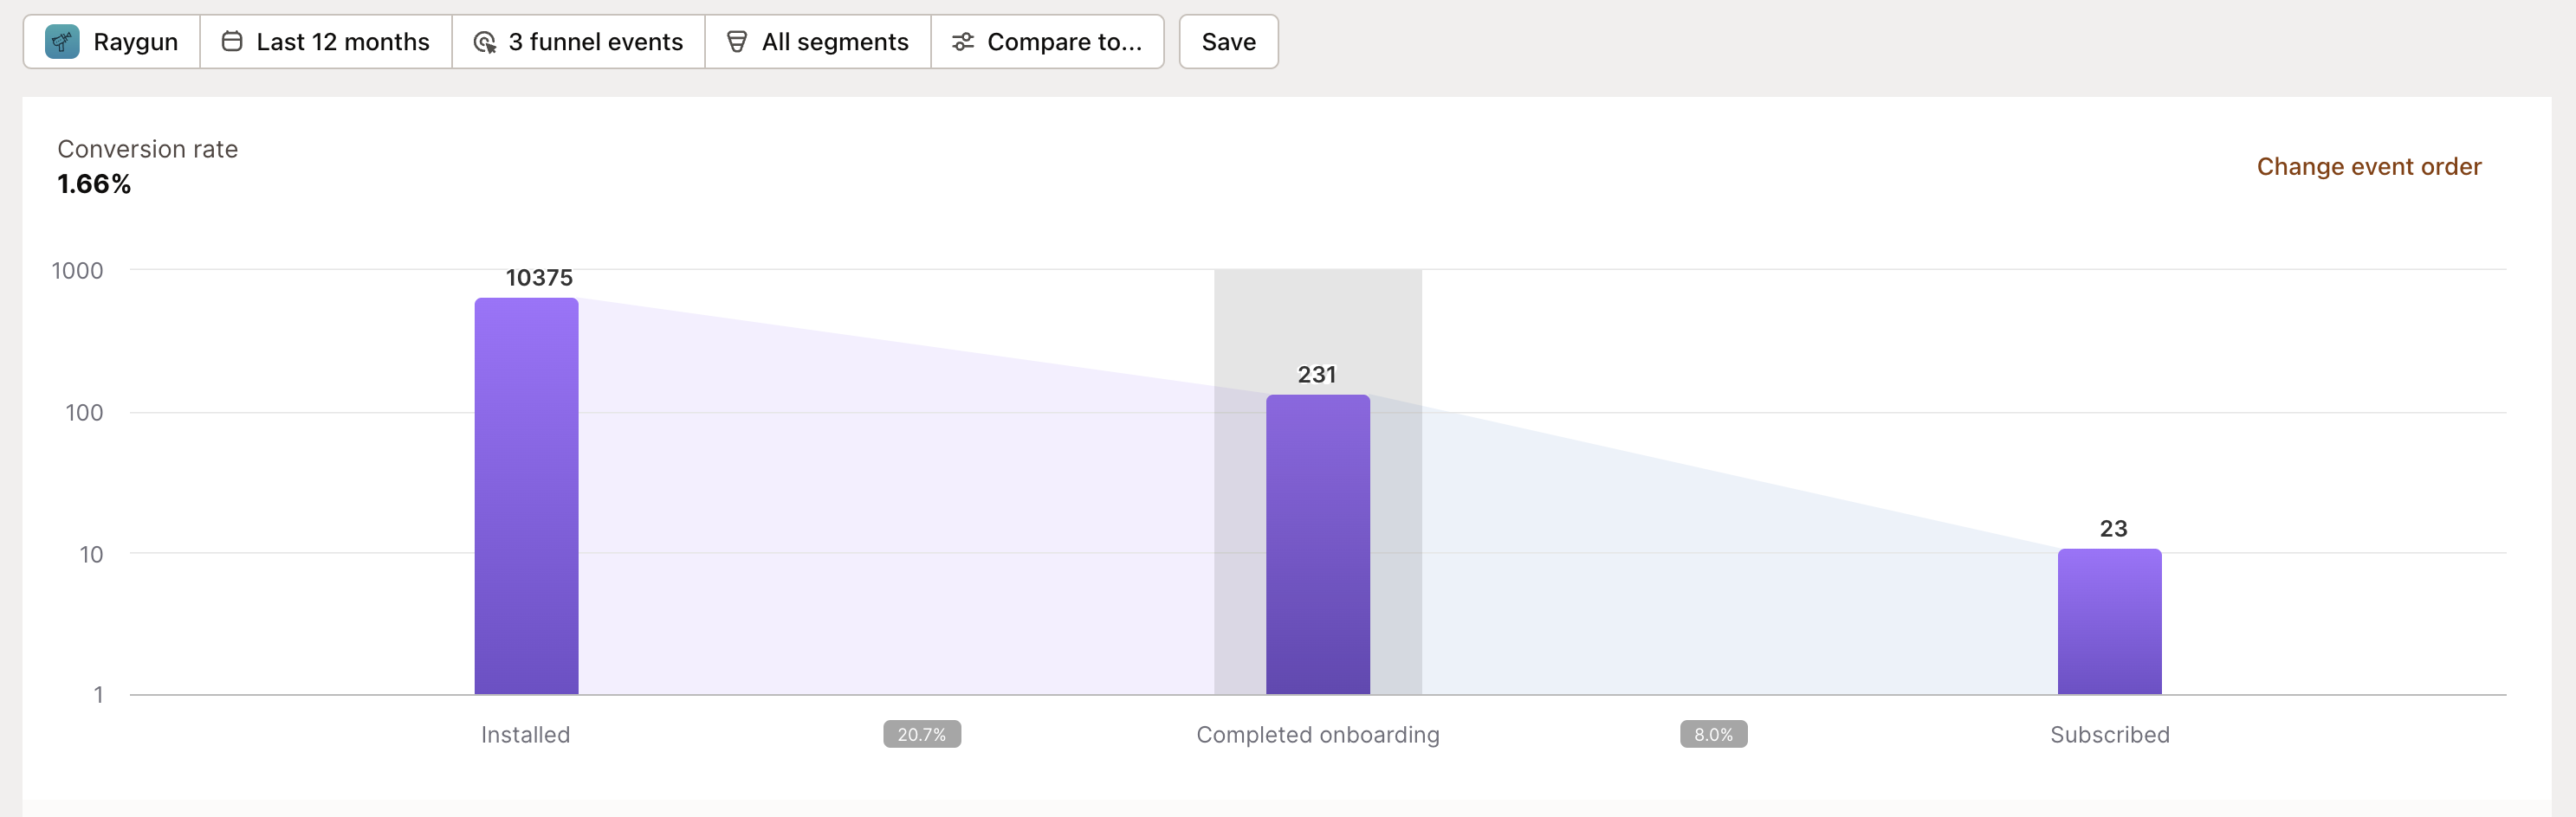Click the 20.7% conversion badge
The width and height of the screenshot is (2576, 817).
click(921, 734)
